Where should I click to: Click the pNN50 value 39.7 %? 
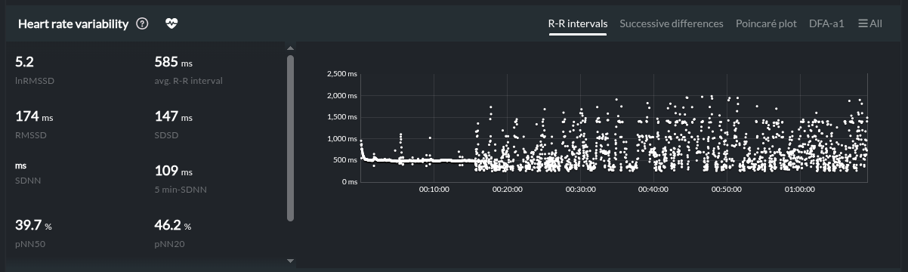coord(34,225)
